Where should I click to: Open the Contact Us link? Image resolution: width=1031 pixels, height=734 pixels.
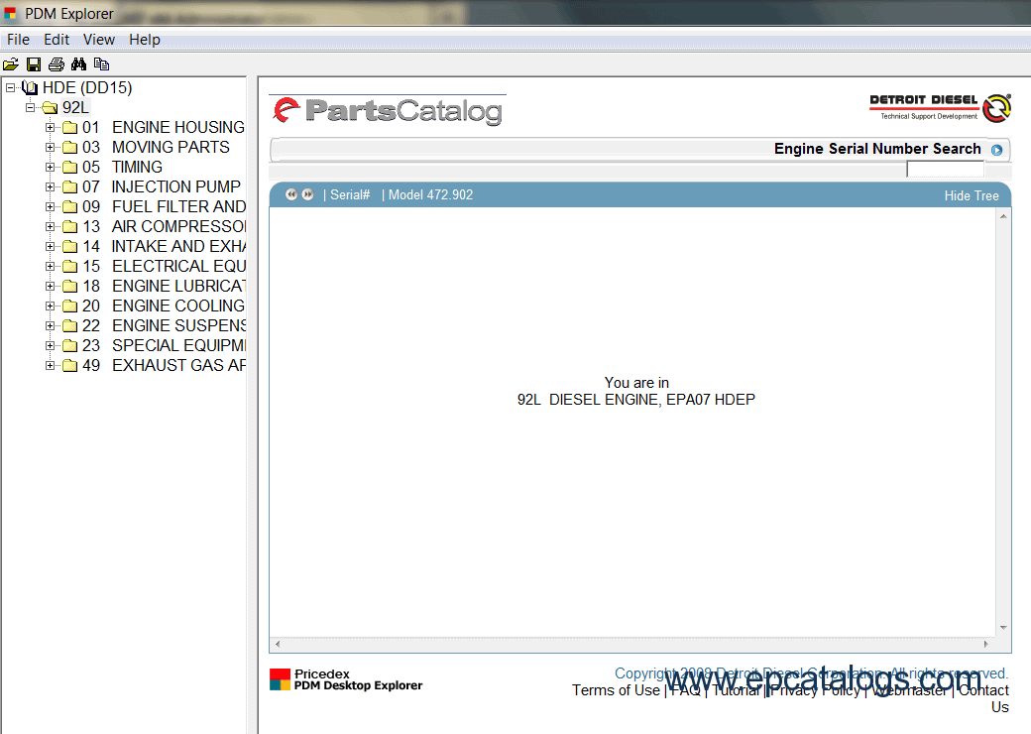coord(983,698)
